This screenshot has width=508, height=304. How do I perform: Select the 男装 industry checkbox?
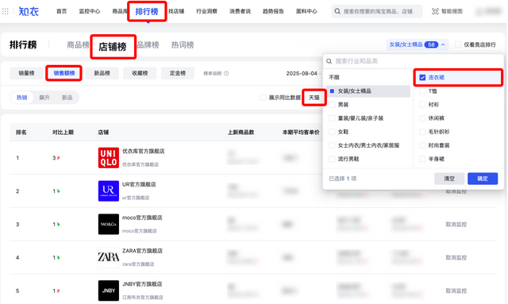click(x=332, y=105)
